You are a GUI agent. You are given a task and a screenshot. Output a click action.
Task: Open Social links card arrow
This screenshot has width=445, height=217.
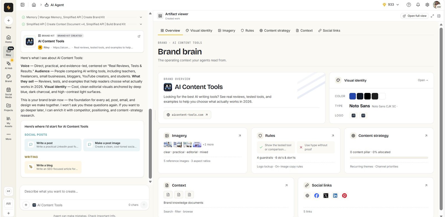click(426, 185)
